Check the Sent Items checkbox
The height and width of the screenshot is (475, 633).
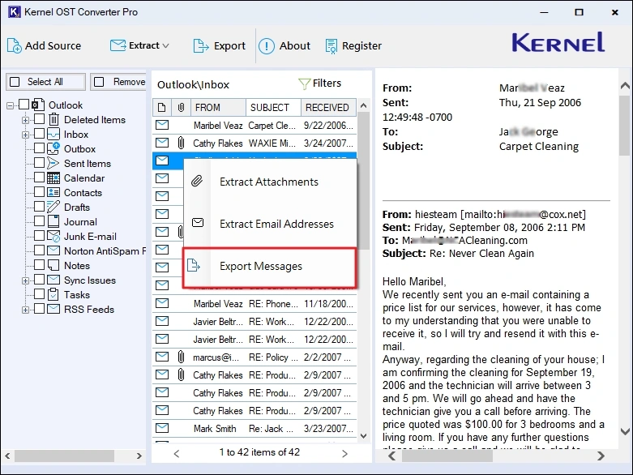(x=39, y=163)
